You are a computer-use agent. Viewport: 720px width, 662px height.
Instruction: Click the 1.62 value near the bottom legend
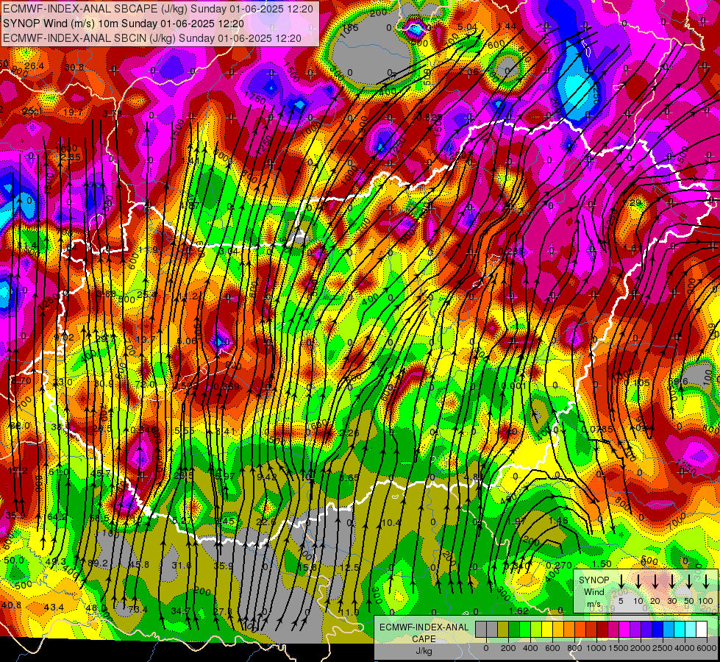point(519,611)
